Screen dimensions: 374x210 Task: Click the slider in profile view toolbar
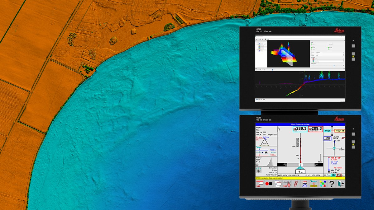272,70
